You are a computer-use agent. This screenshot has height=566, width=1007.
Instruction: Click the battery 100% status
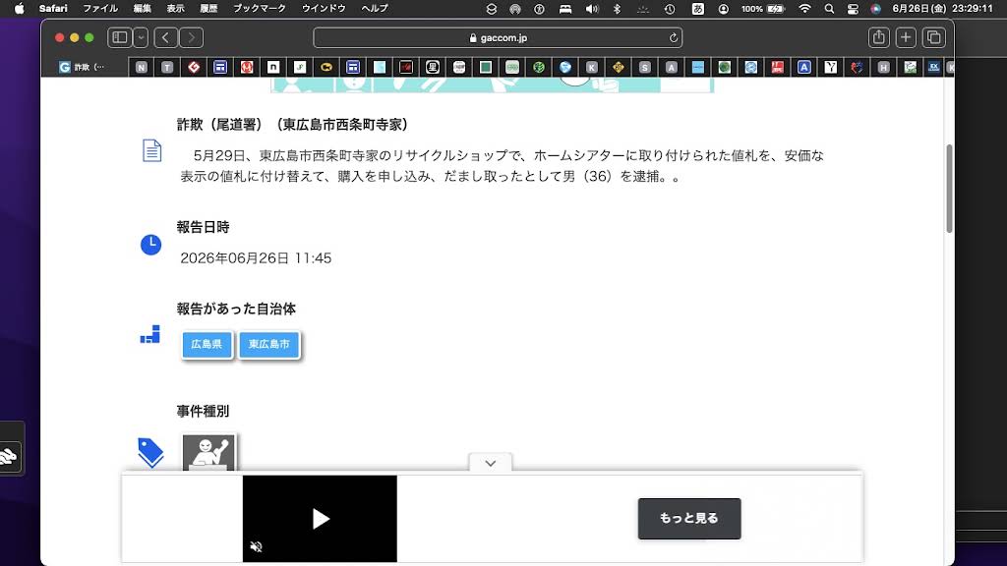763,9
